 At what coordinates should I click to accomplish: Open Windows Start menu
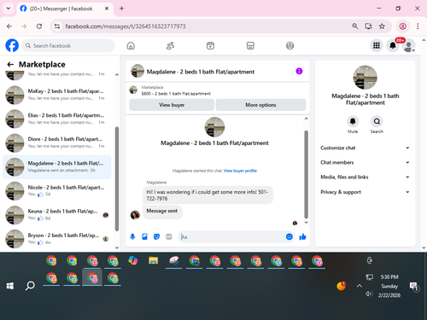[10, 286]
